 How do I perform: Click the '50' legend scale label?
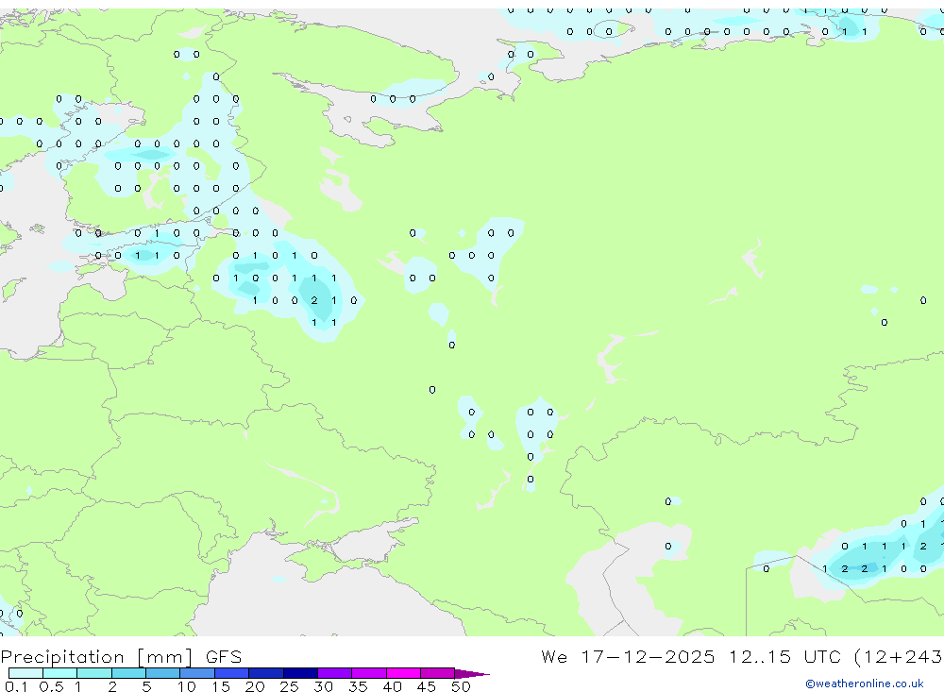(461, 686)
